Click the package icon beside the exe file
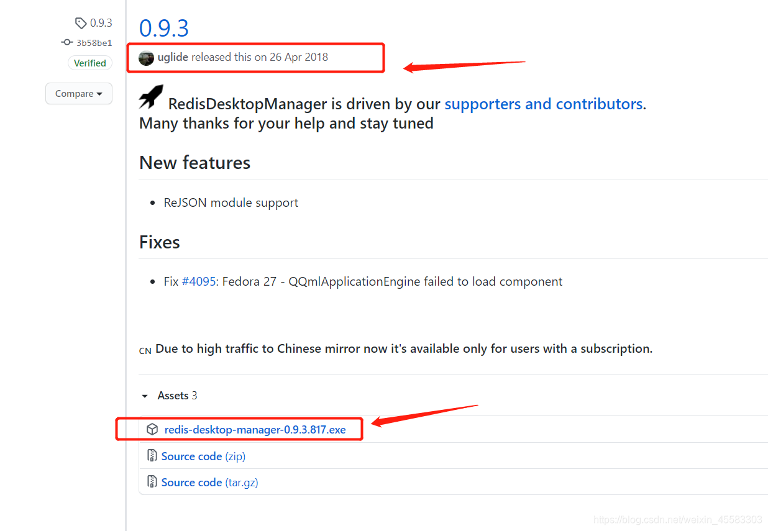The height and width of the screenshot is (531, 768). pyautogui.click(x=152, y=429)
